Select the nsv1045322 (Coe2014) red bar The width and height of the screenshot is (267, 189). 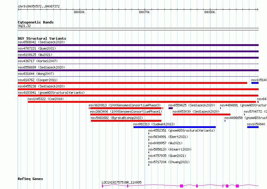pos(142,102)
